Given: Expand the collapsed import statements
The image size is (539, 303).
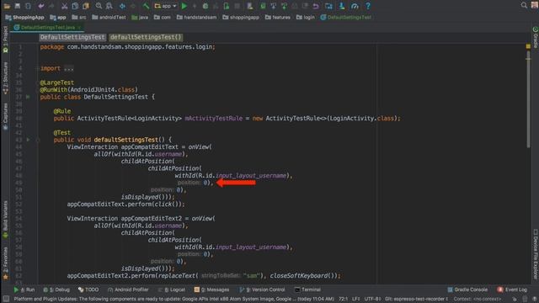Looking at the screenshot, I should (68, 68).
